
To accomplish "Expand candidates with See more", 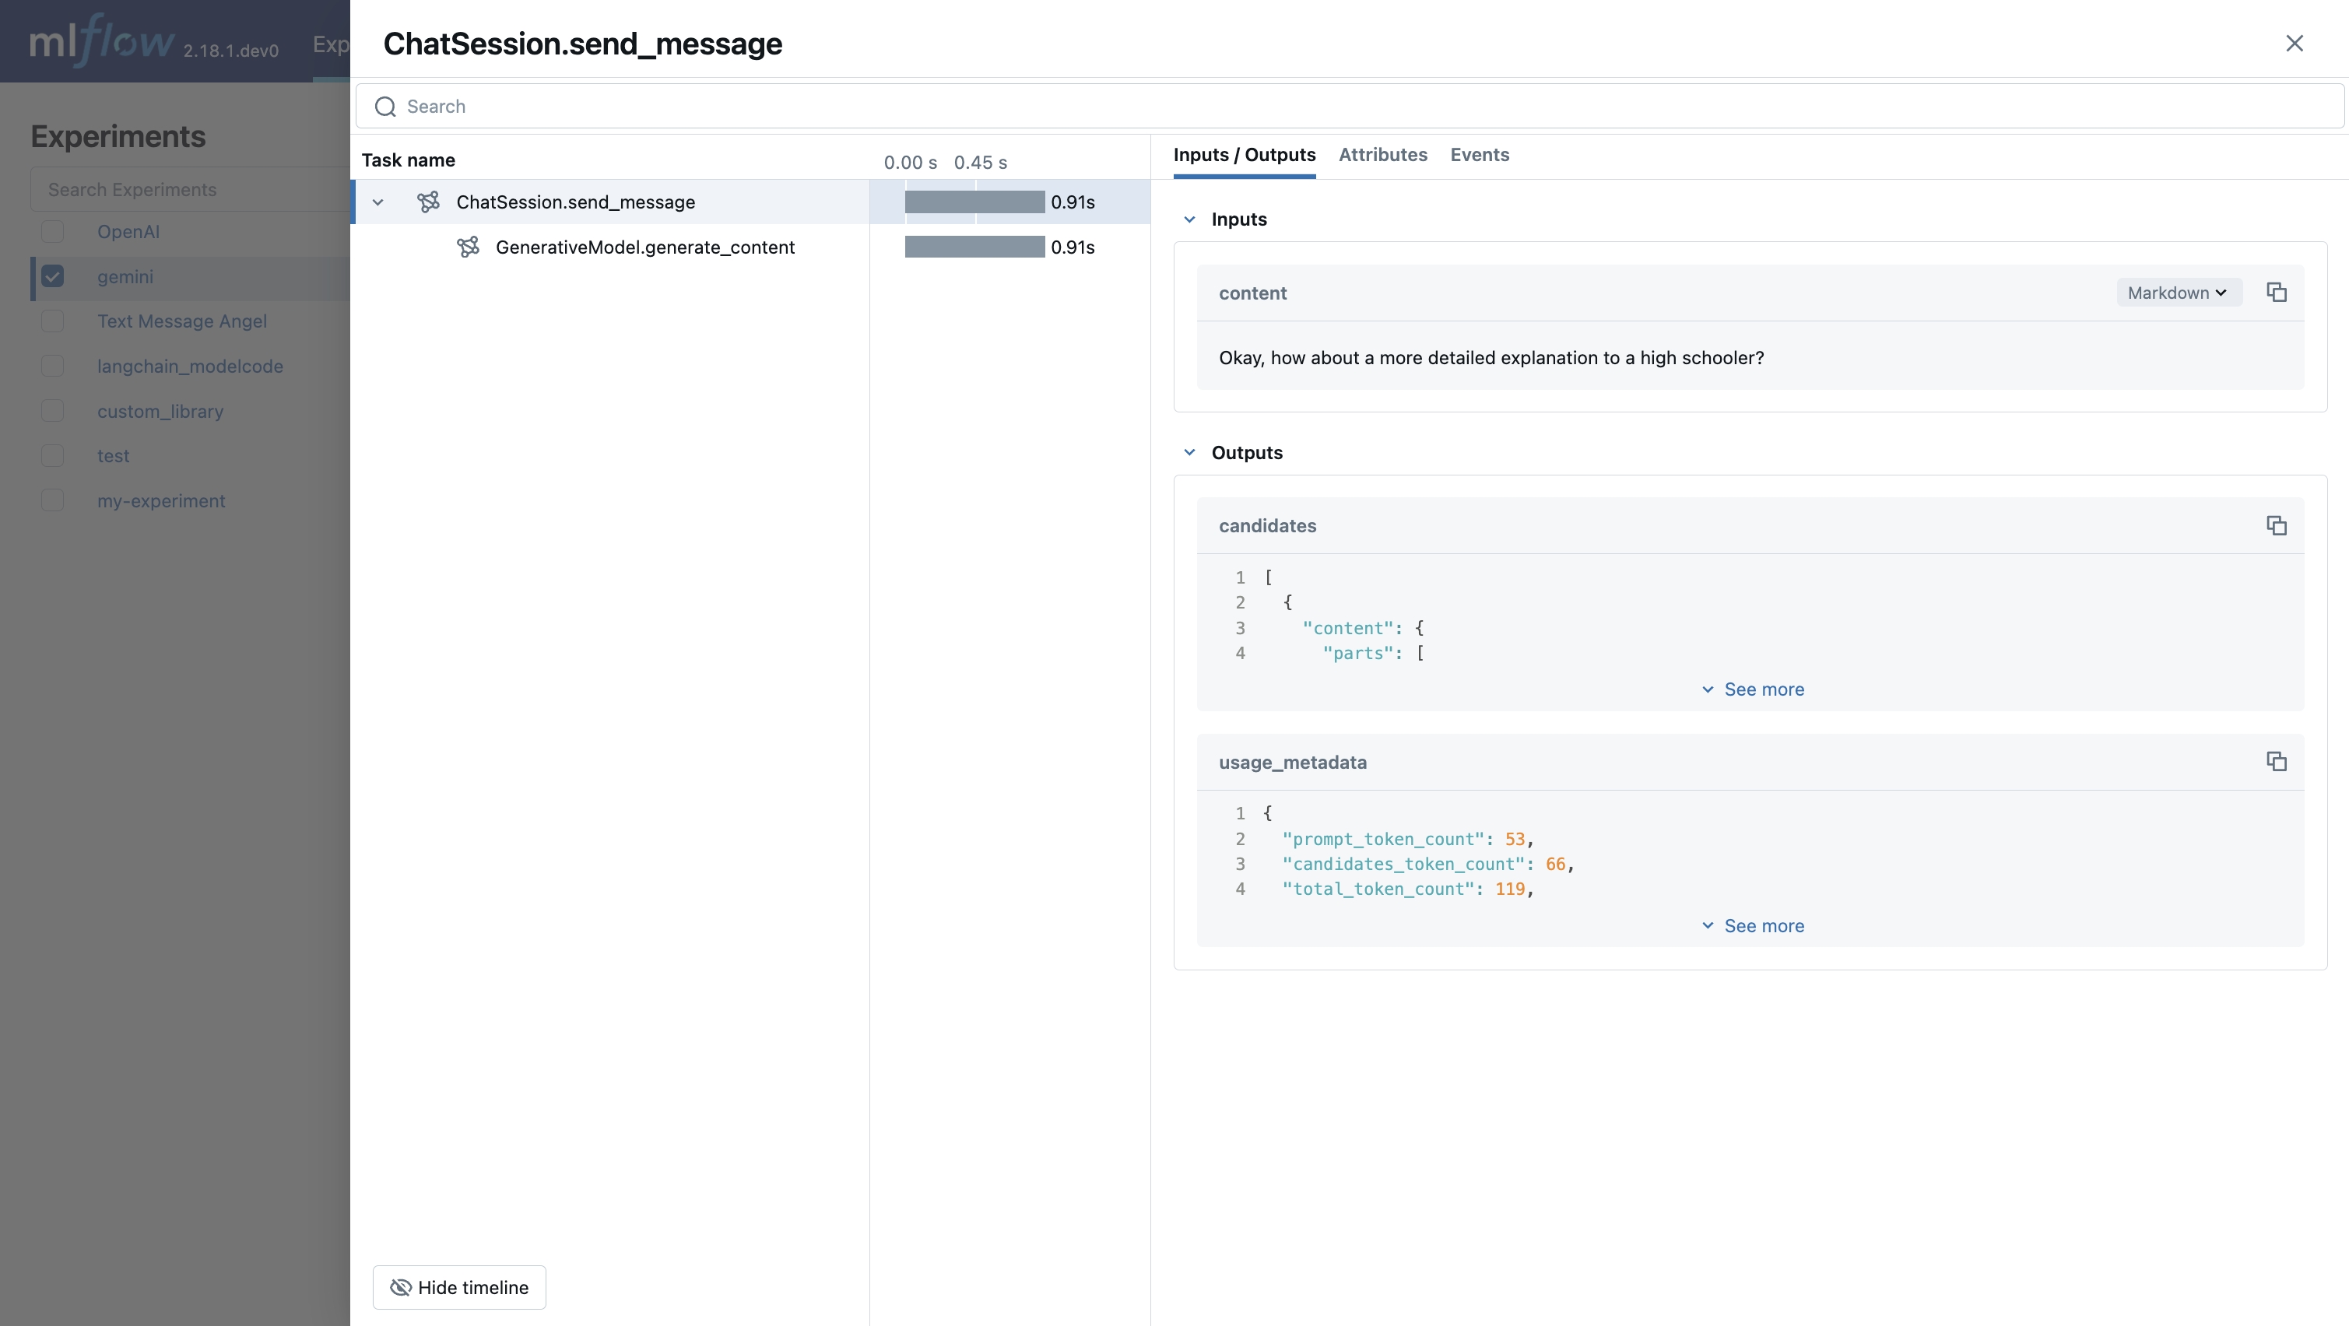I will tap(1753, 689).
